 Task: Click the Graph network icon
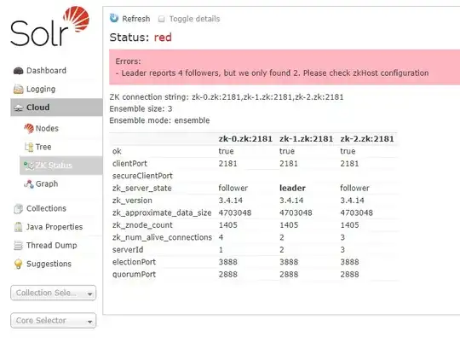29,184
